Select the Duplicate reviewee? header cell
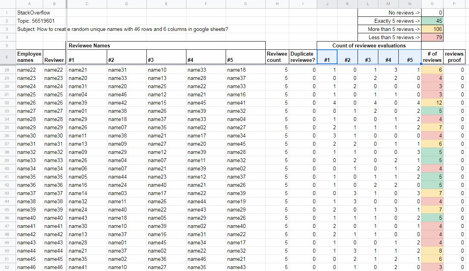 click(303, 57)
